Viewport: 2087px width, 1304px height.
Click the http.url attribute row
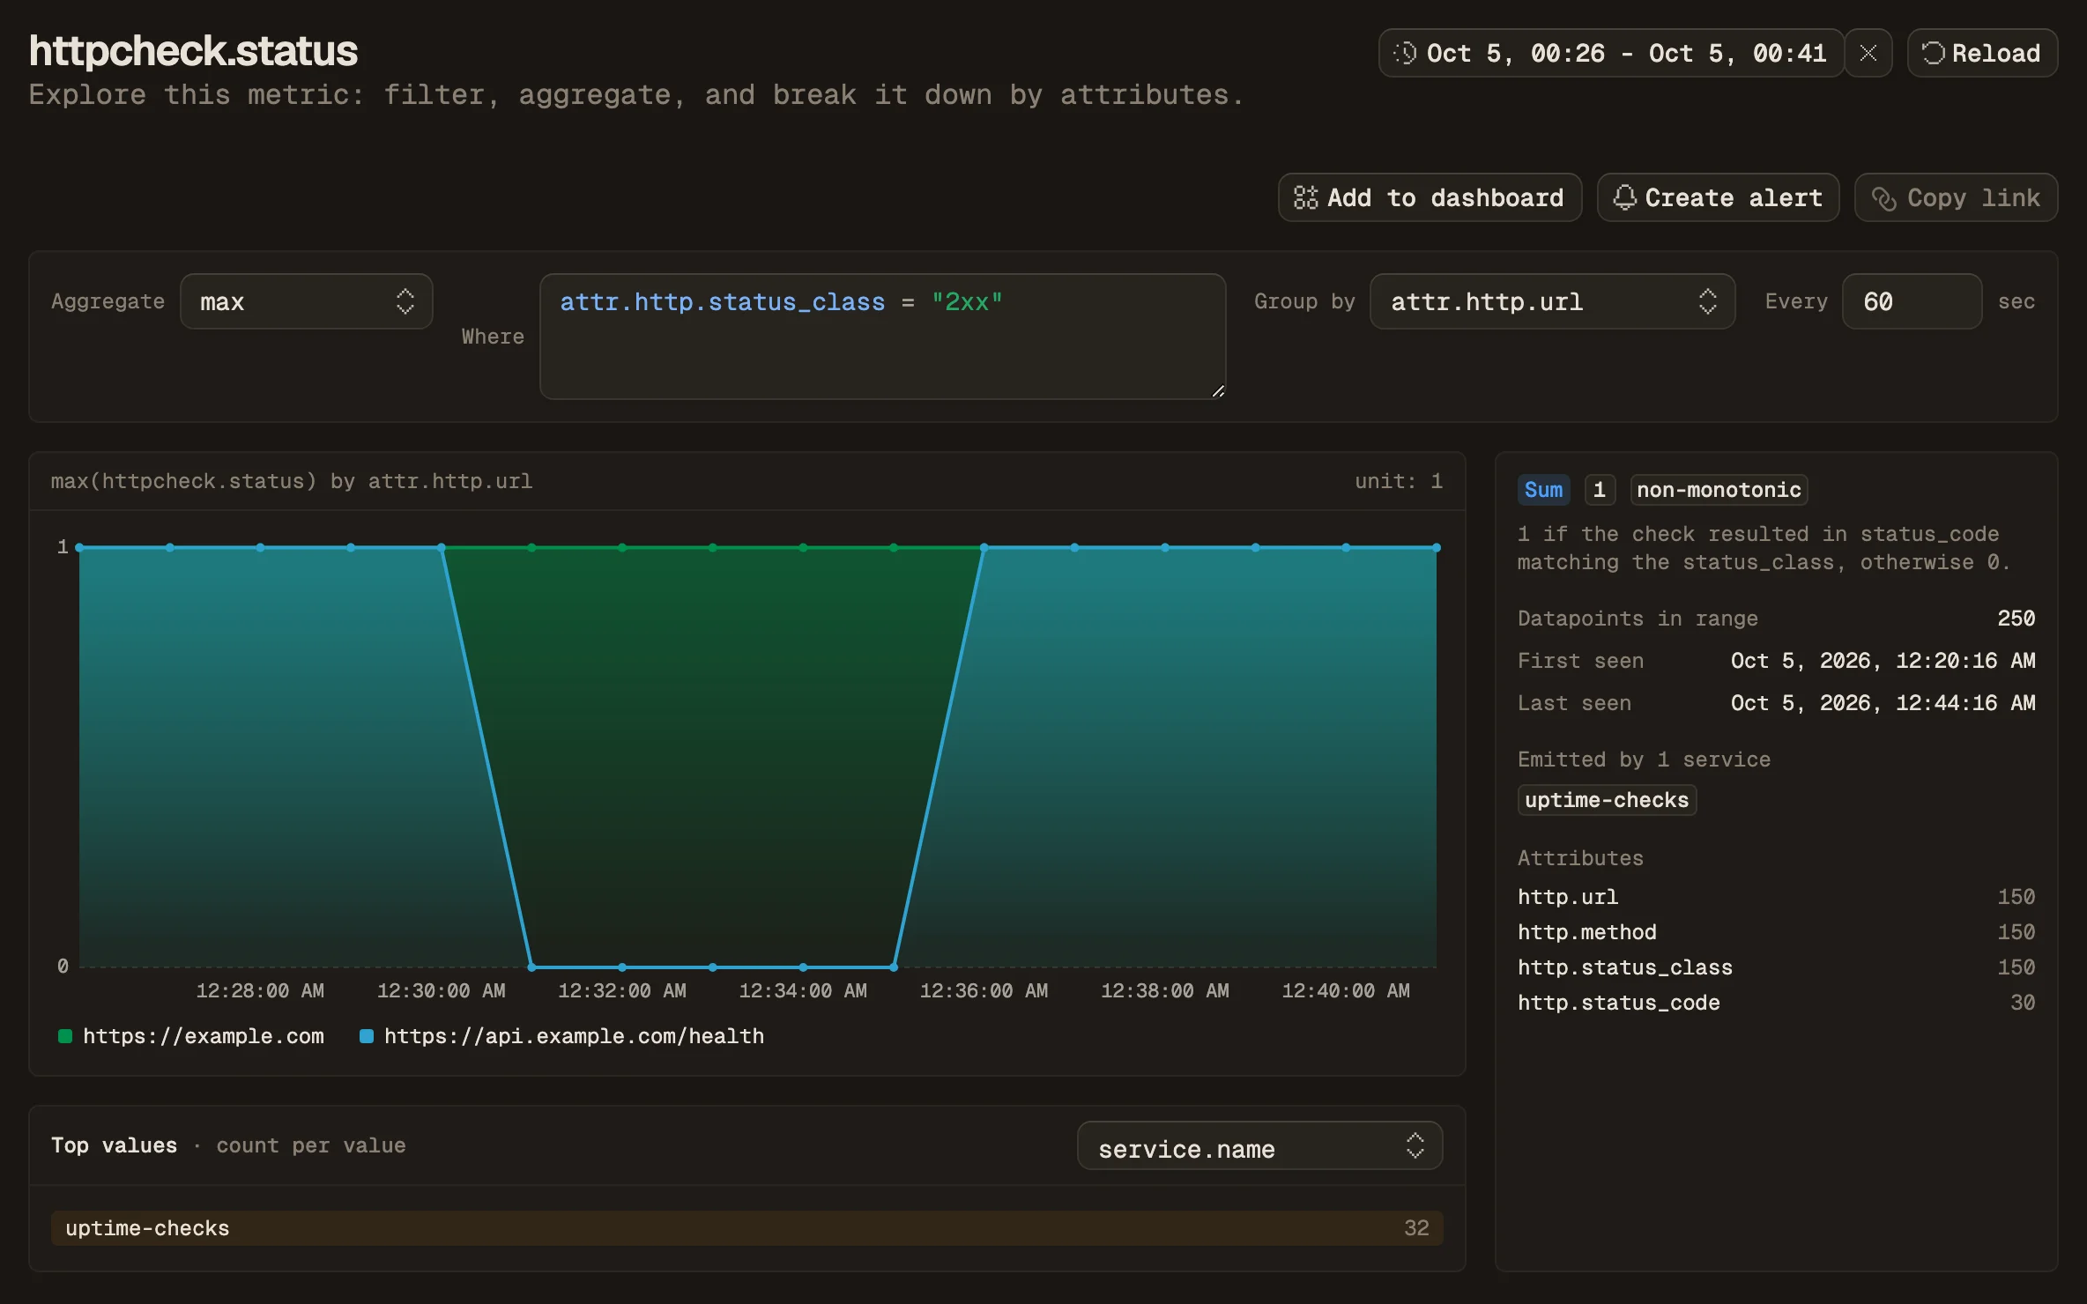1776,897
